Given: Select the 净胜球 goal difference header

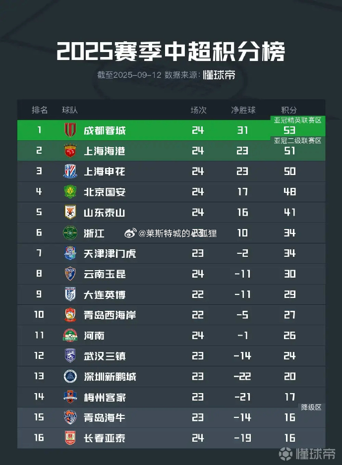Looking at the screenshot, I should [243, 110].
